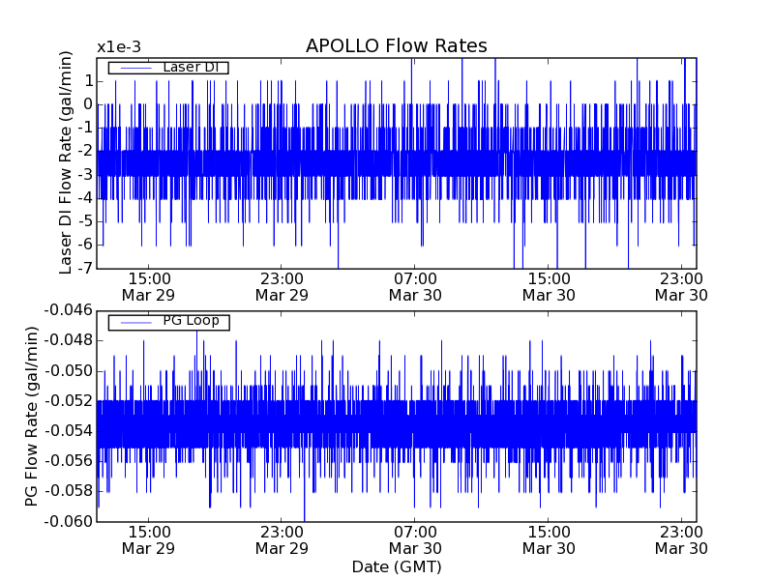Click the '-0.046' tick on PG axis
The height and width of the screenshot is (580, 774).
(x=69, y=310)
